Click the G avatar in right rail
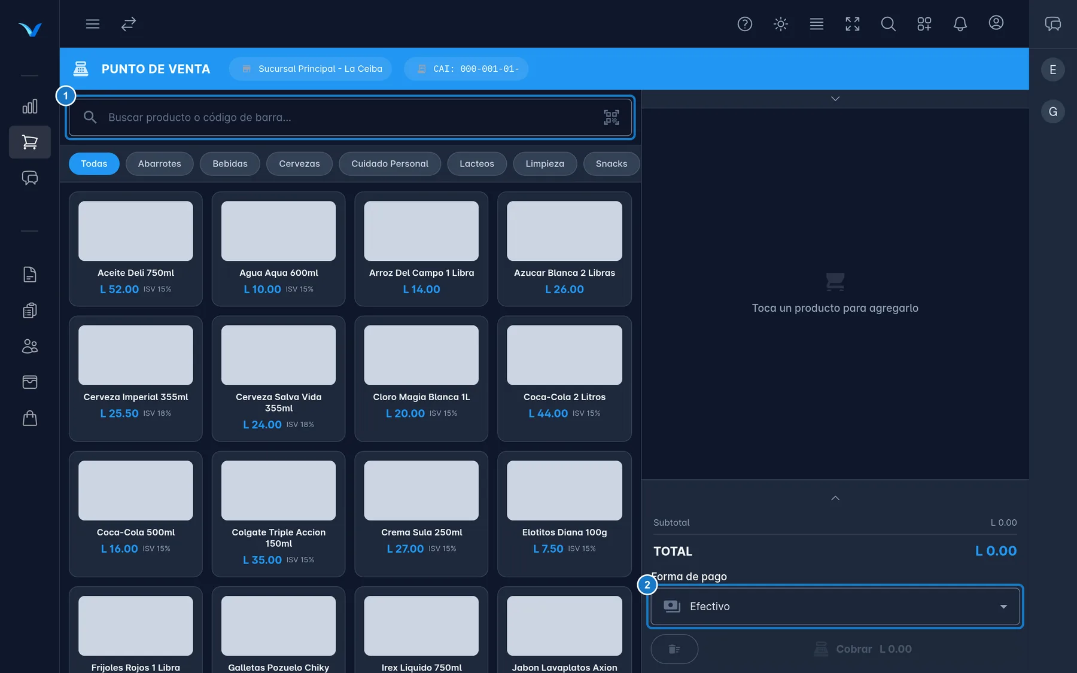1077x673 pixels. (x=1053, y=112)
